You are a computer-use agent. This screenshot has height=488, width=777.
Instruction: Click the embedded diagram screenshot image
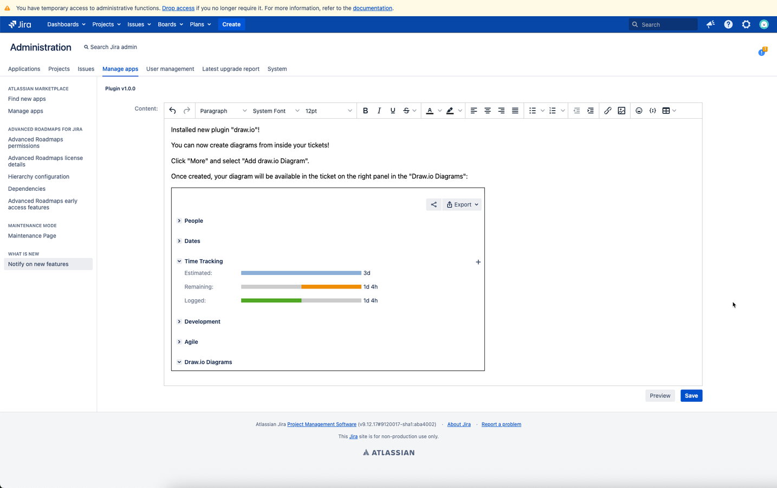tap(328, 279)
